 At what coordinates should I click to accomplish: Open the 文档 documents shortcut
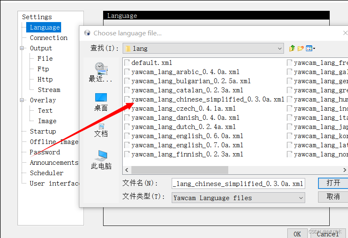101,131
